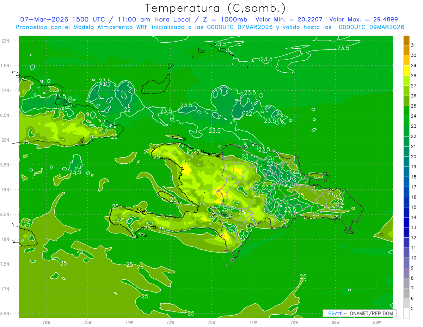Click the color scale label "10"

tap(414, 258)
